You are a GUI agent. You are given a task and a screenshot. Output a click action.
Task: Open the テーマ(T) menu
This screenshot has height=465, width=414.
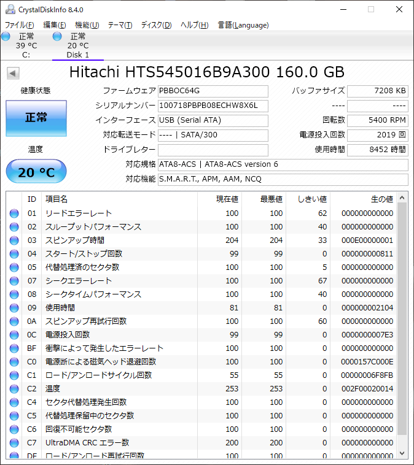(120, 25)
